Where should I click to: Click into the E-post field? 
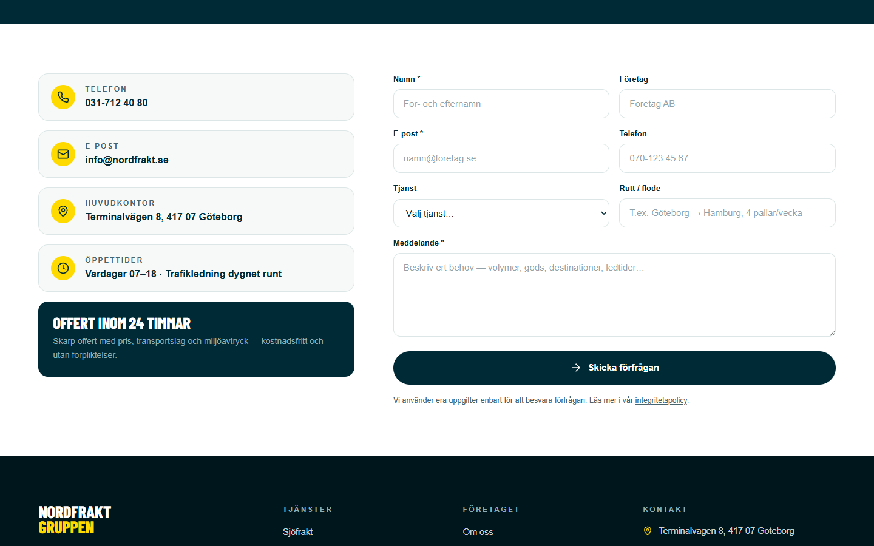point(501,158)
